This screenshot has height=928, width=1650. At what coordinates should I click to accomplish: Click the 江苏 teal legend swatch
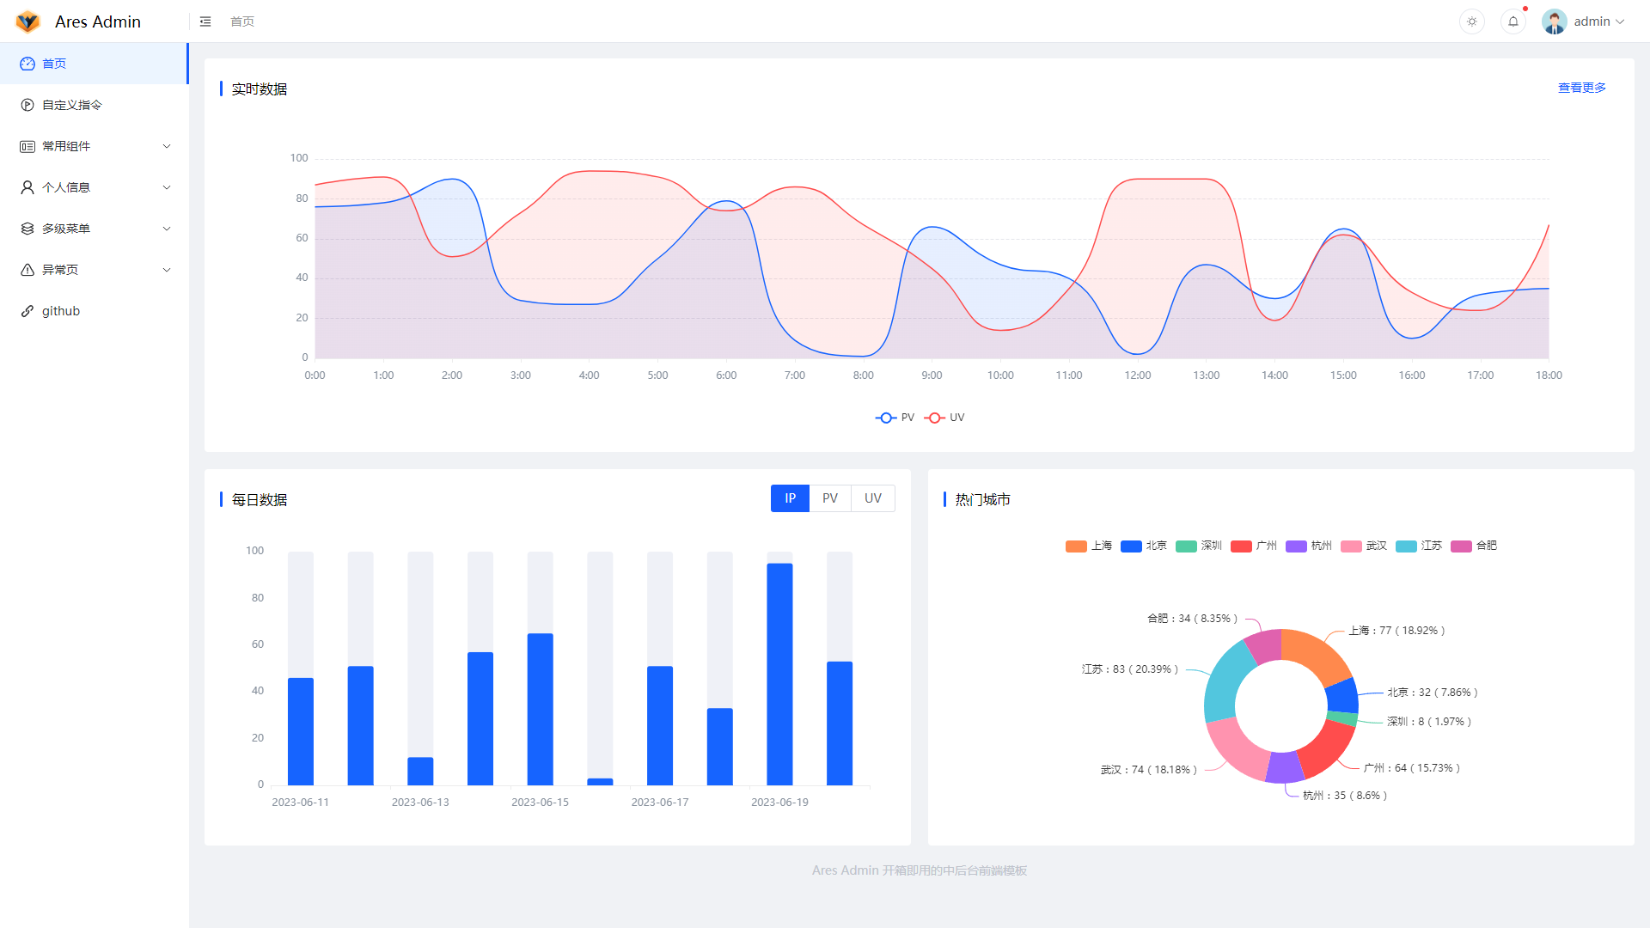[x=1406, y=546]
